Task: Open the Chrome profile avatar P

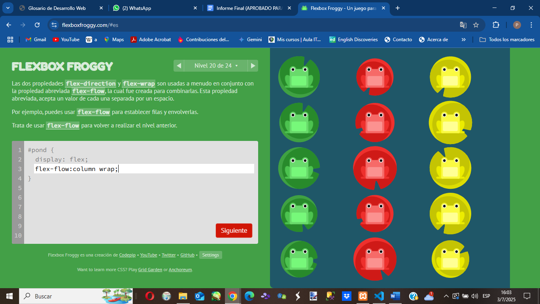Action: (517, 25)
